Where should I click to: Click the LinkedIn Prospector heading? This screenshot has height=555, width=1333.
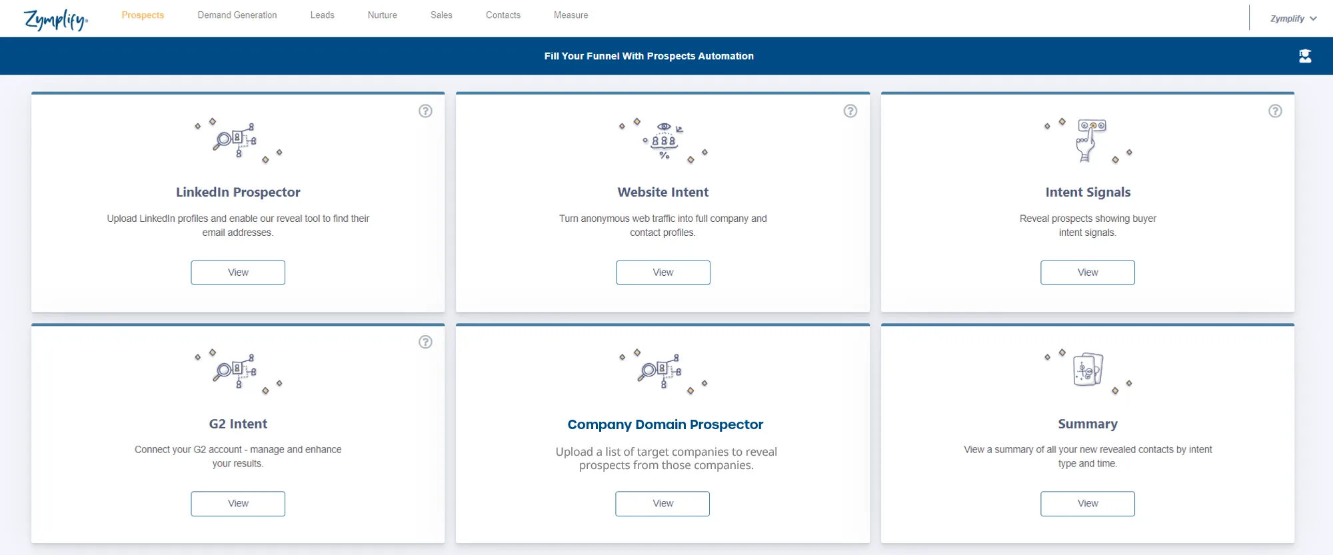238,193
